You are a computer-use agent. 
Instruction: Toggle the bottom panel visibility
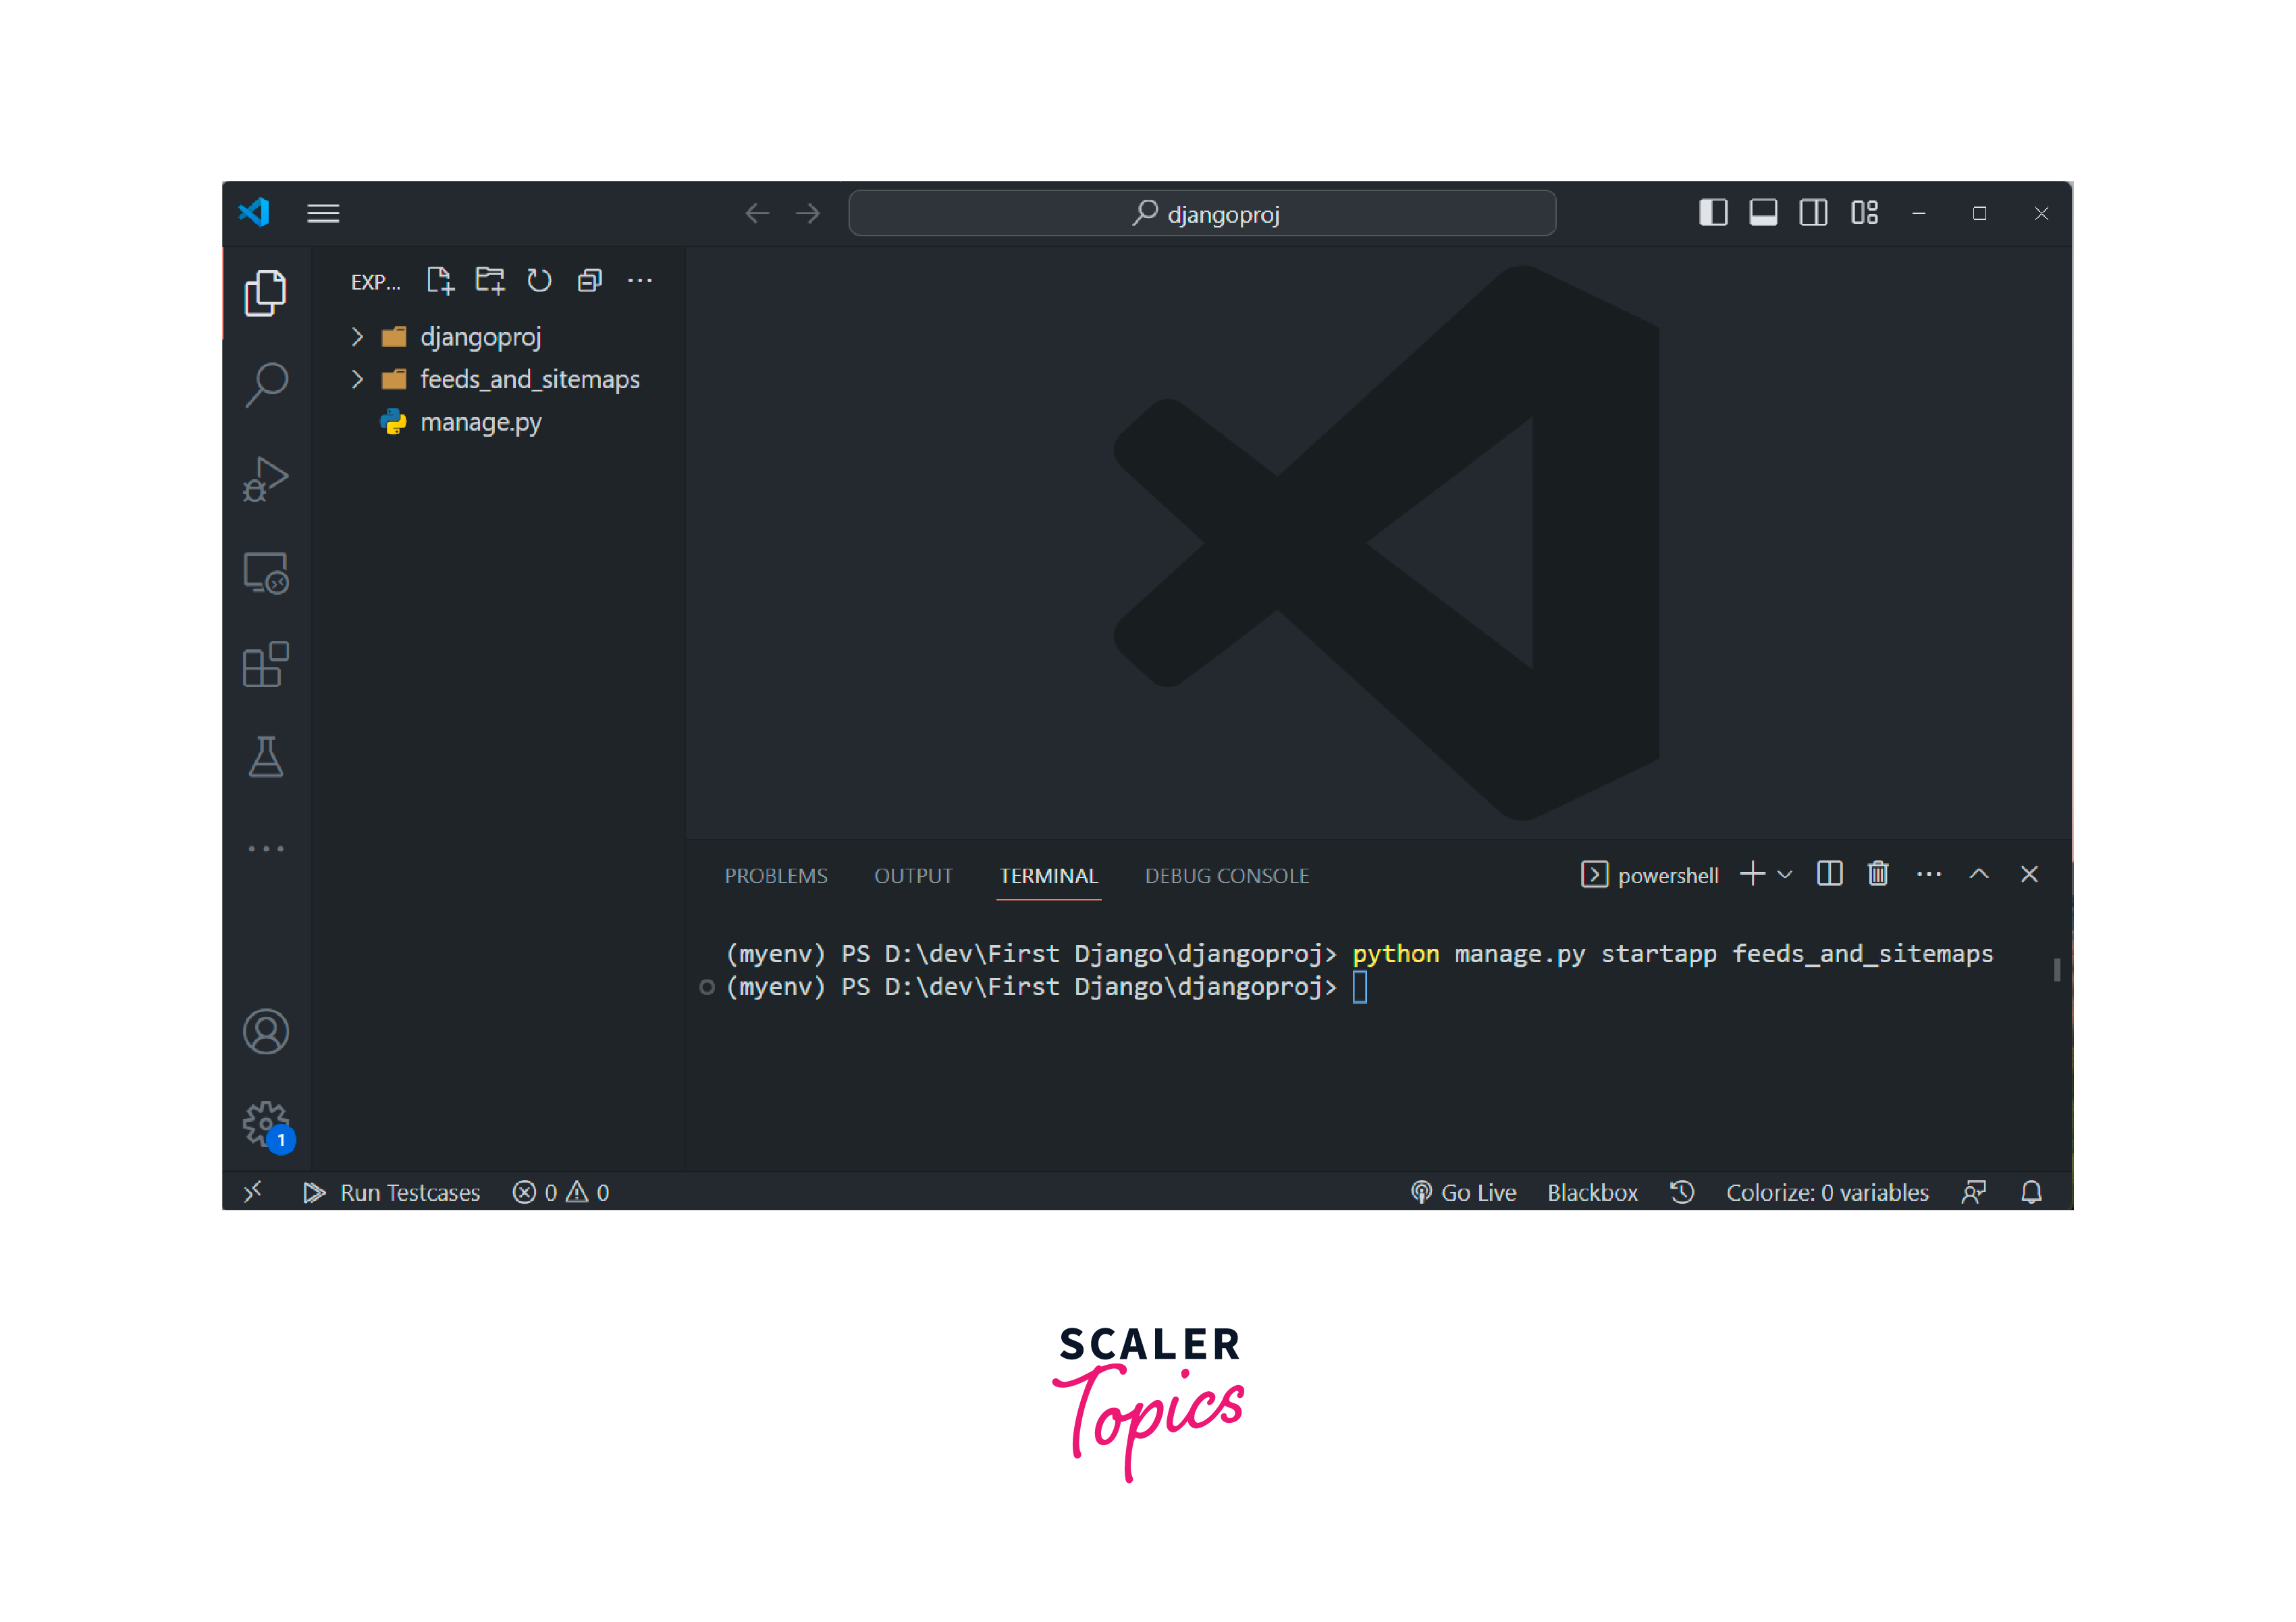1763,213
